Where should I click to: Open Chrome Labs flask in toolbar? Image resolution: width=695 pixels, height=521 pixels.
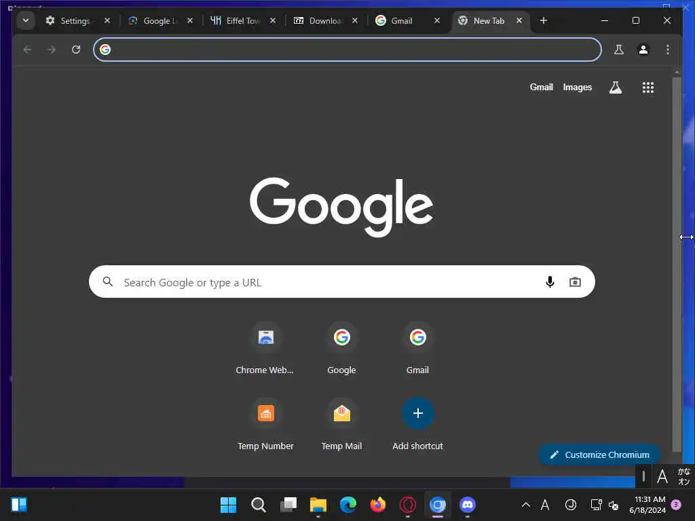(619, 49)
